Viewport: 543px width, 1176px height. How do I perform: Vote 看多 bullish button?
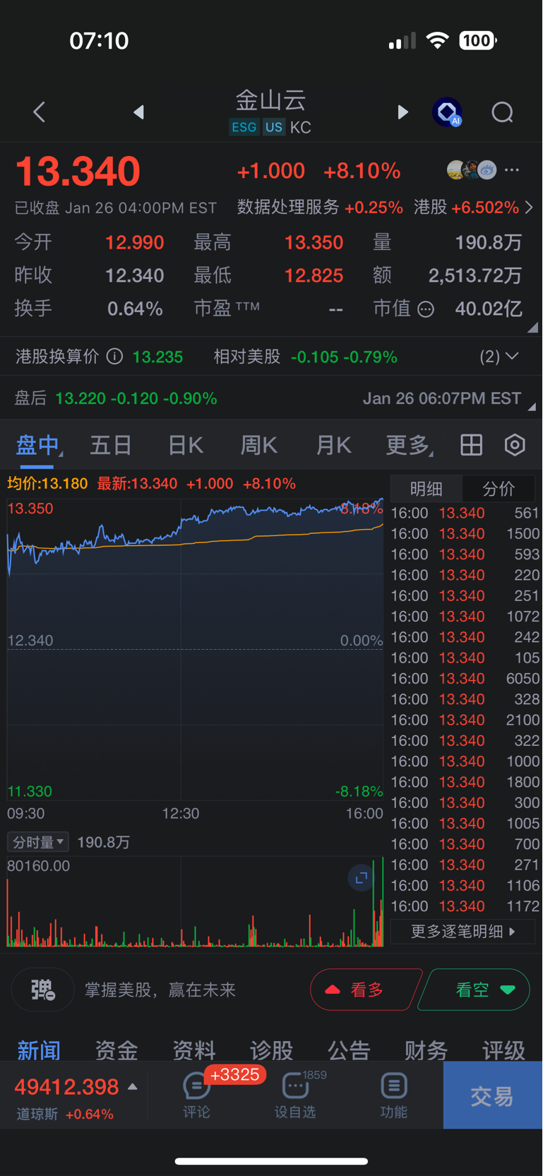365,990
